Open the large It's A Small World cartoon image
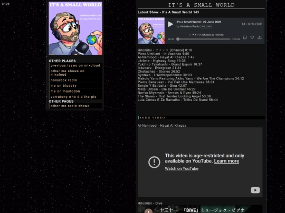285x213 pixels. [75, 28]
